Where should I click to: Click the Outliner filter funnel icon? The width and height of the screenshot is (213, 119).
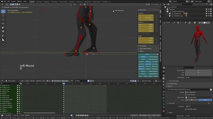(207, 4)
